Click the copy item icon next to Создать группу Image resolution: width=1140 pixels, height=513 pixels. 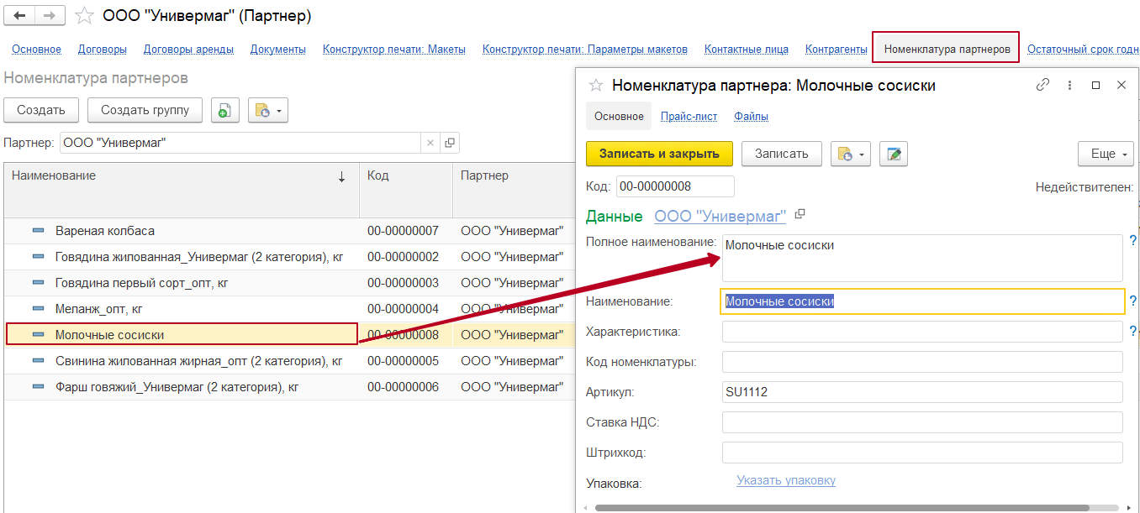pyautogui.click(x=224, y=110)
